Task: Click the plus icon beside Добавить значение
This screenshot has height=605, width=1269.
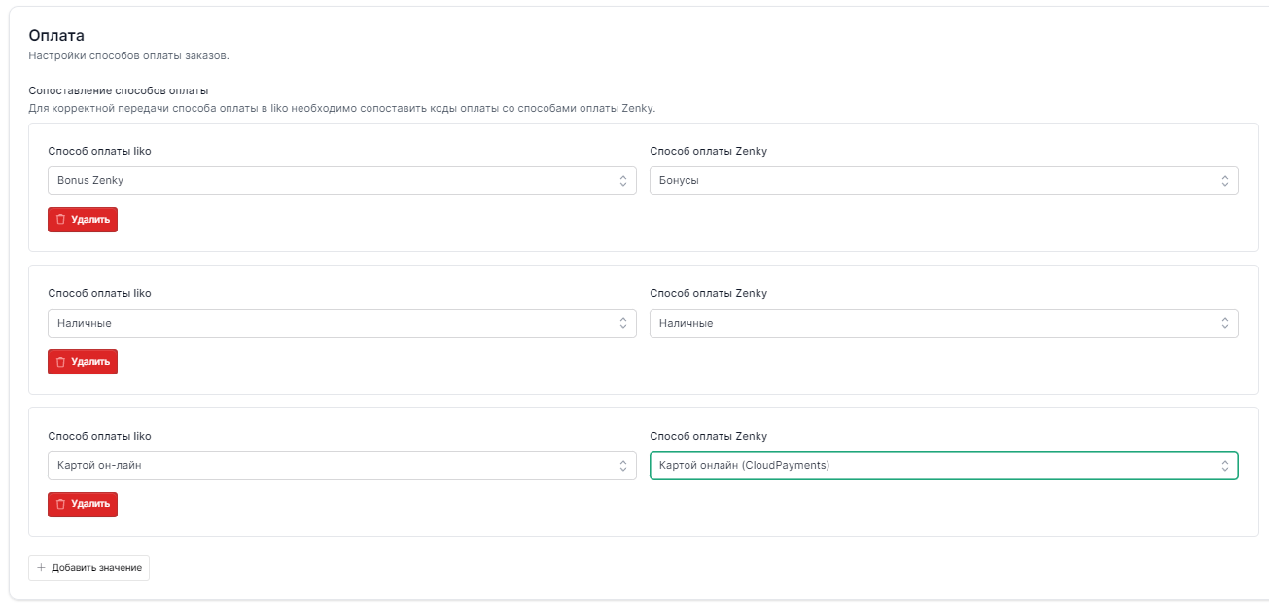Action: (41, 568)
